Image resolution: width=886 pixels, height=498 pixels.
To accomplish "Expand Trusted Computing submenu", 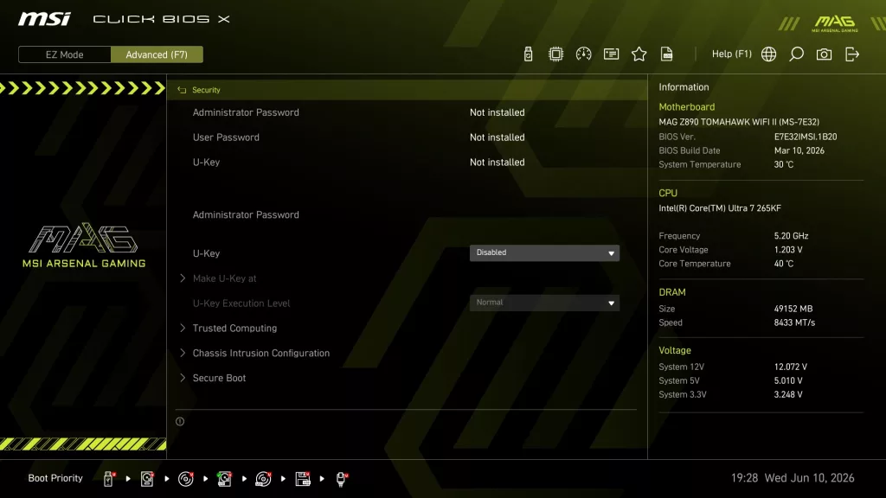I will click(234, 328).
